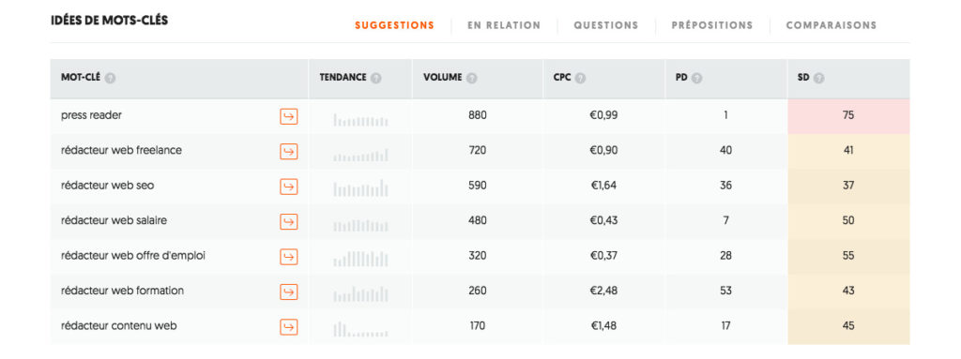Open arrow icon for rédacteur web salaire
Viewport: 961px width, 359px height.
pos(289,221)
